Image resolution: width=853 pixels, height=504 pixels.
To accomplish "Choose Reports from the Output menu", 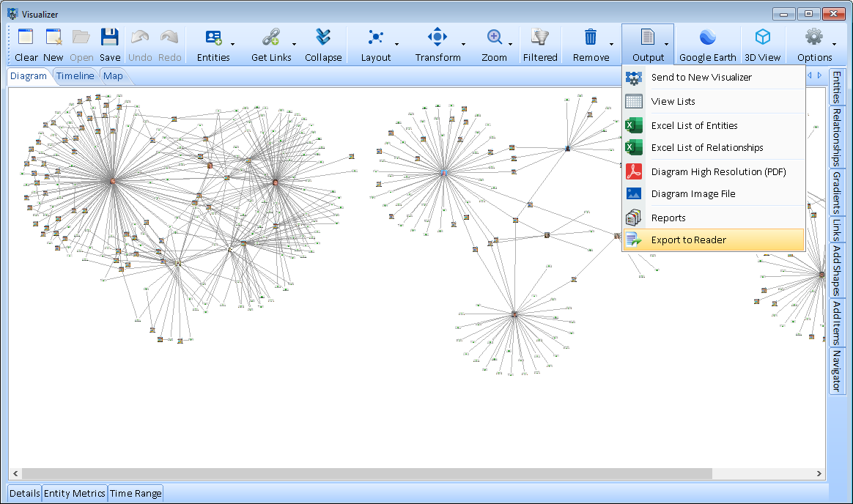I will click(669, 217).
